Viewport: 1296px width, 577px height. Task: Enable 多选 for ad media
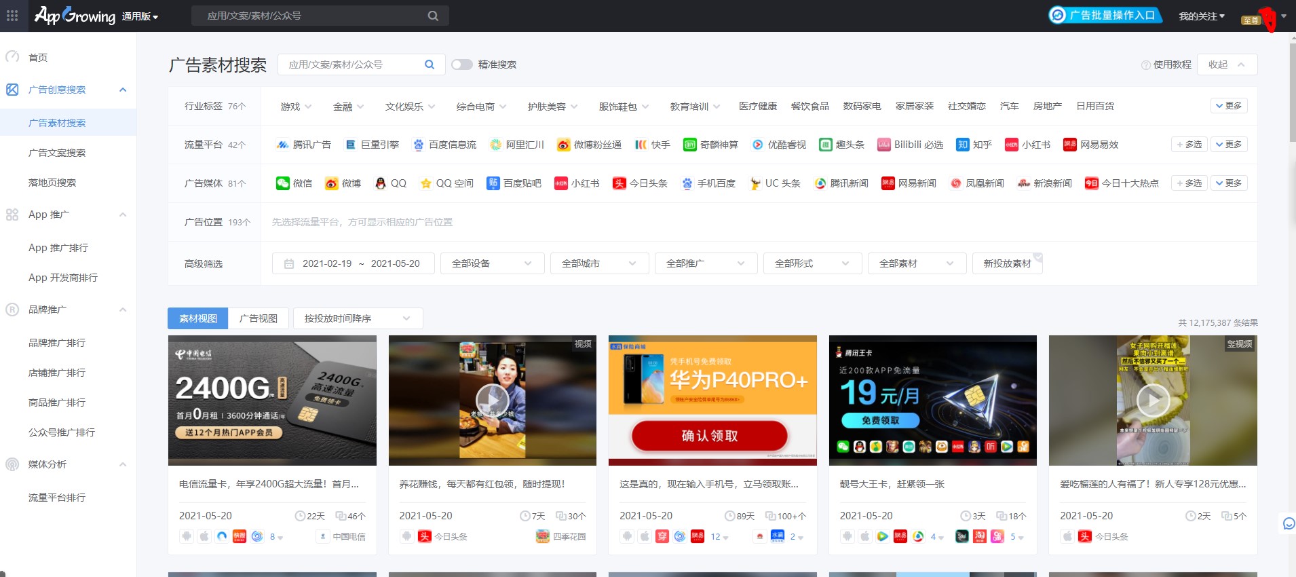point(1189,183)
